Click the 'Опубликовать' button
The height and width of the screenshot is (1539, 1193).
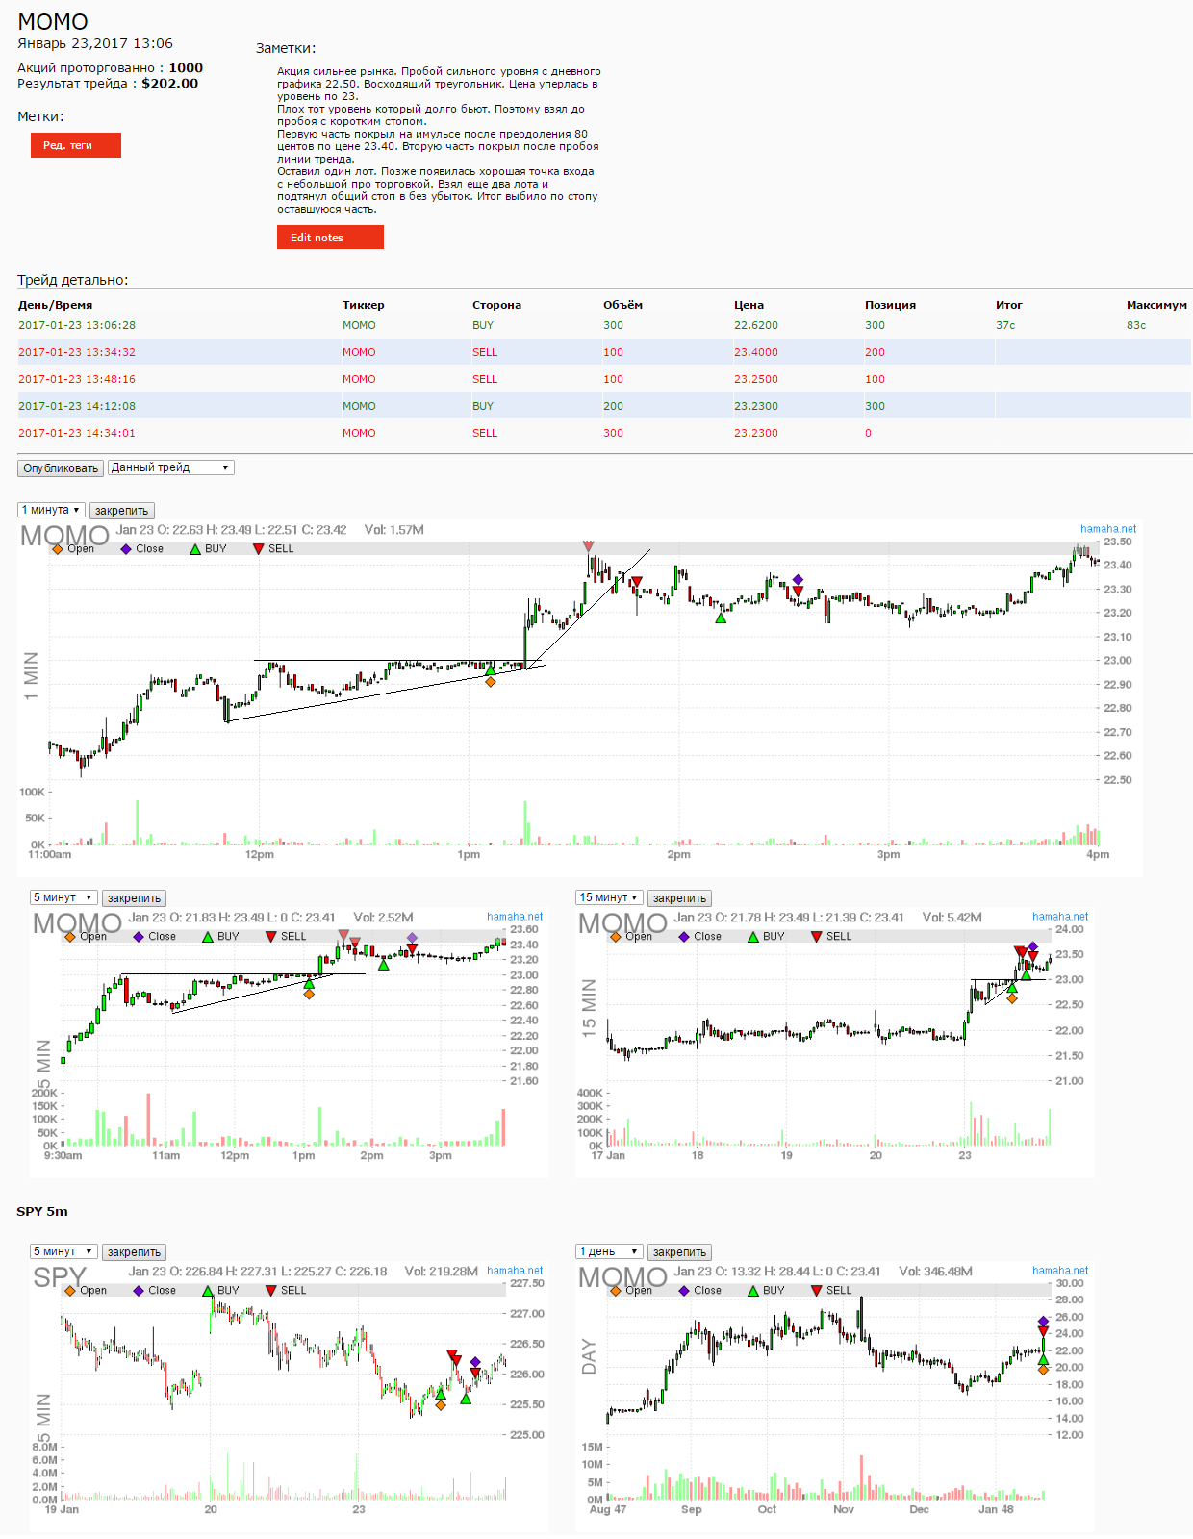(61, 468)
